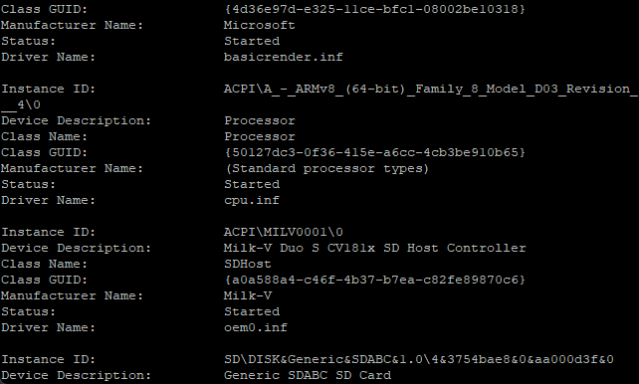Click the Milk-V manufacturer name value

click(x=248, y=295)
